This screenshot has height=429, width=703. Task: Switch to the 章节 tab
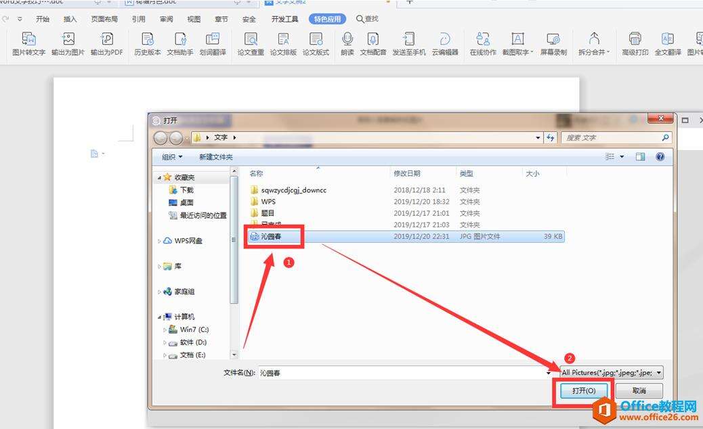click(221, 19)
